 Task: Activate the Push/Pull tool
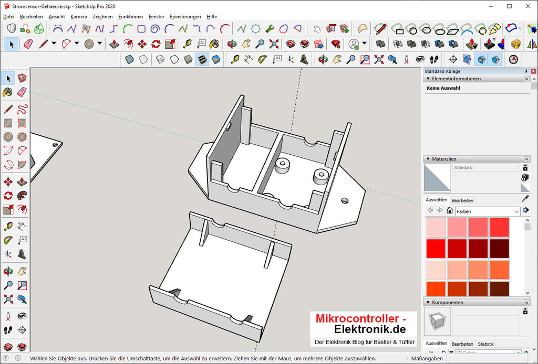coord(114,44)
